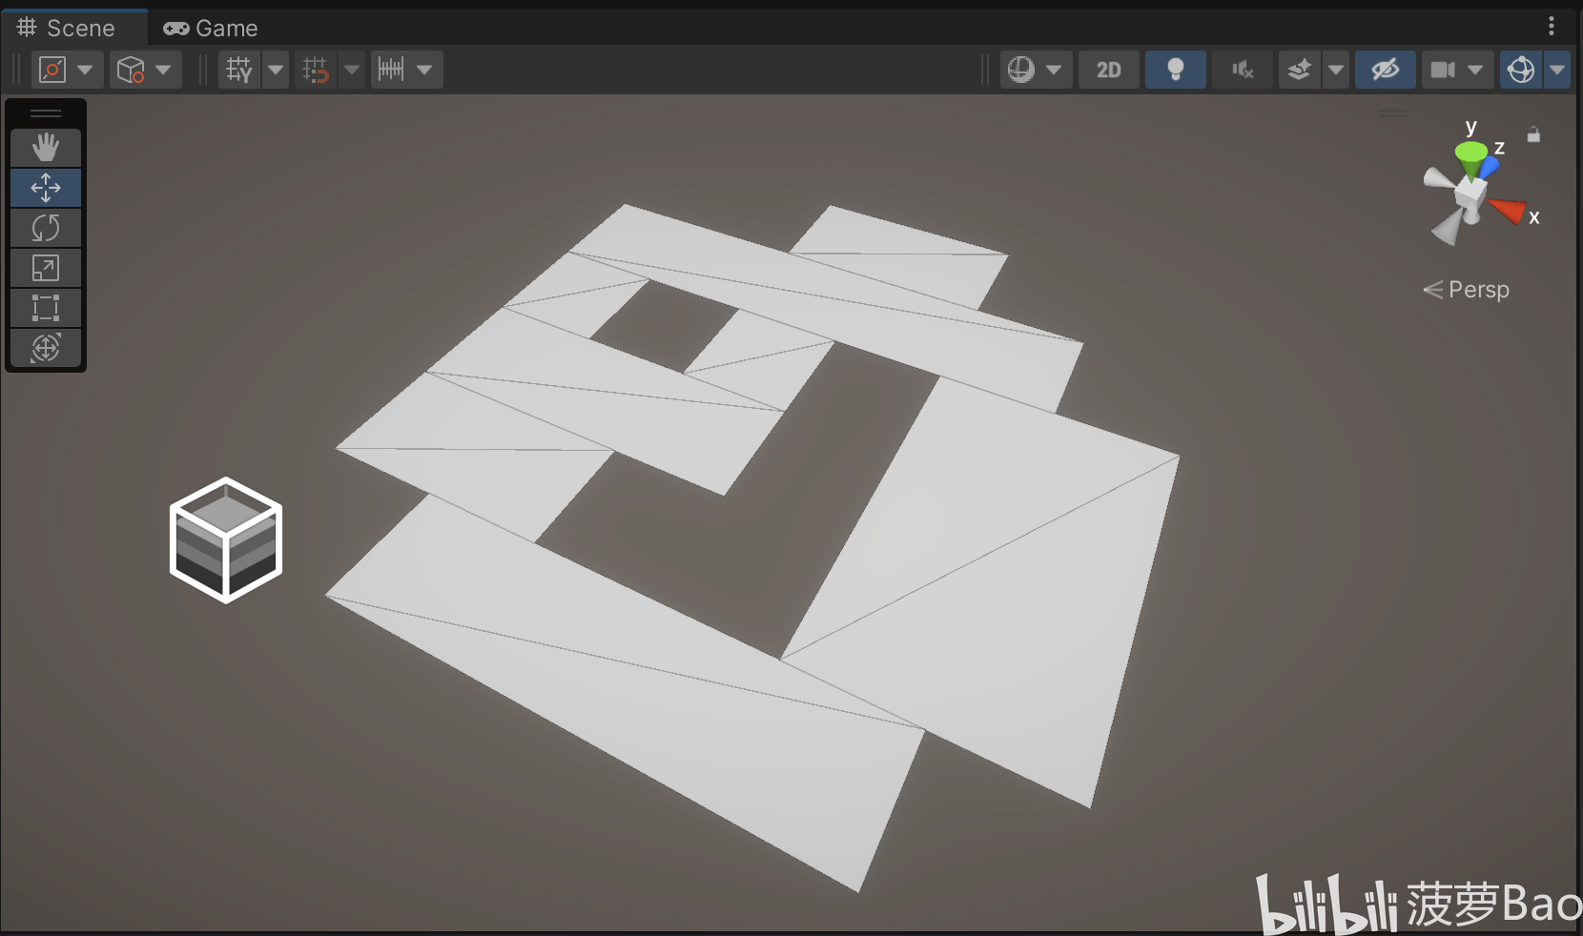Select the Rect tool
The height and width of the screenshot is (936, 1583).
46,308
